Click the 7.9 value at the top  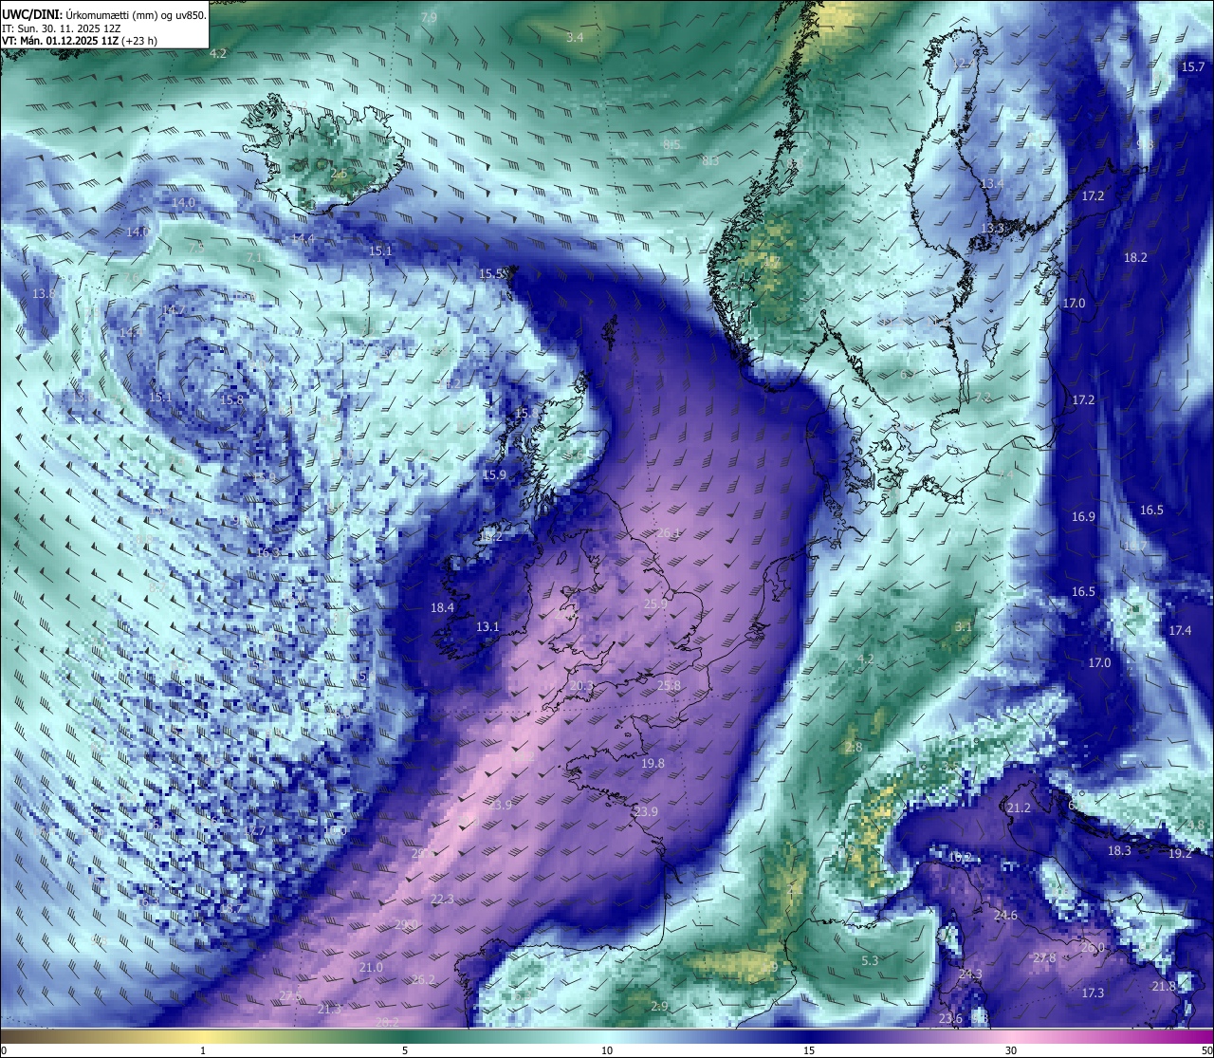point(429,18)
